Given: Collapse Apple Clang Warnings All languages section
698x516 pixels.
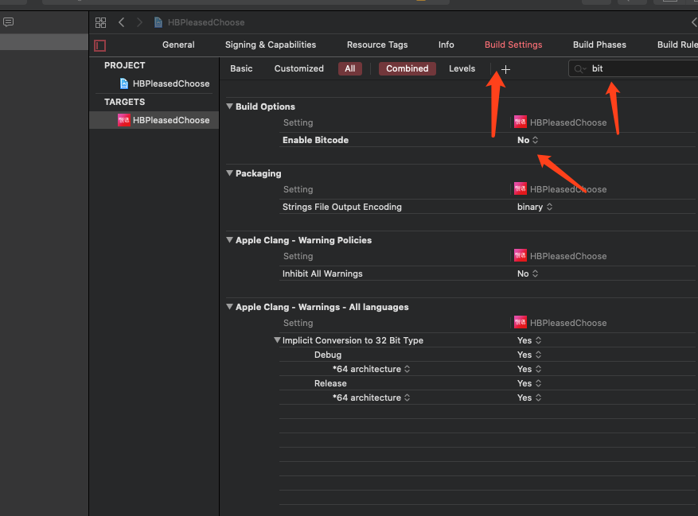Looking at the screenshot, I should [230, 306].
